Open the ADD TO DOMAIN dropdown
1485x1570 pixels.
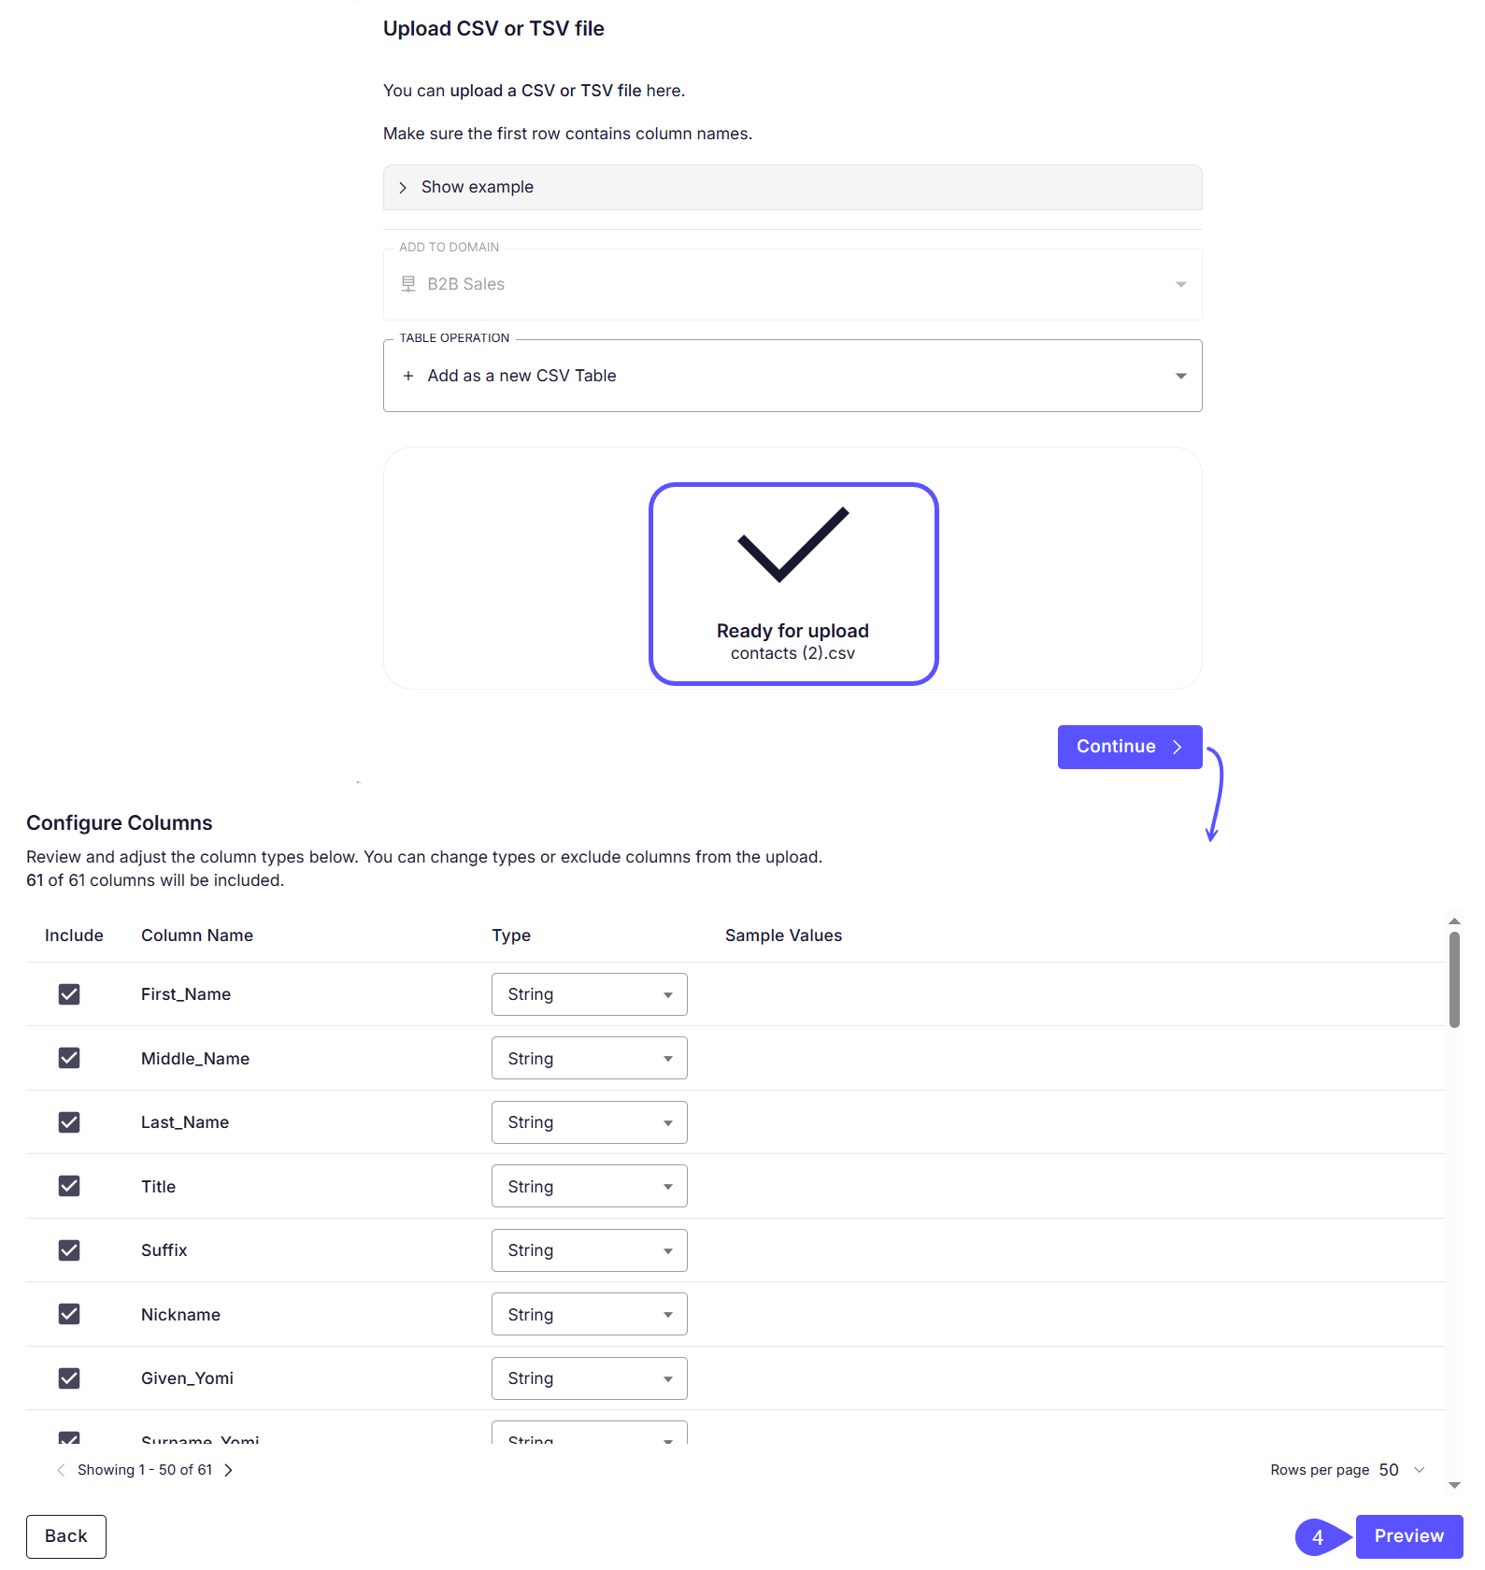(1179, 283)
